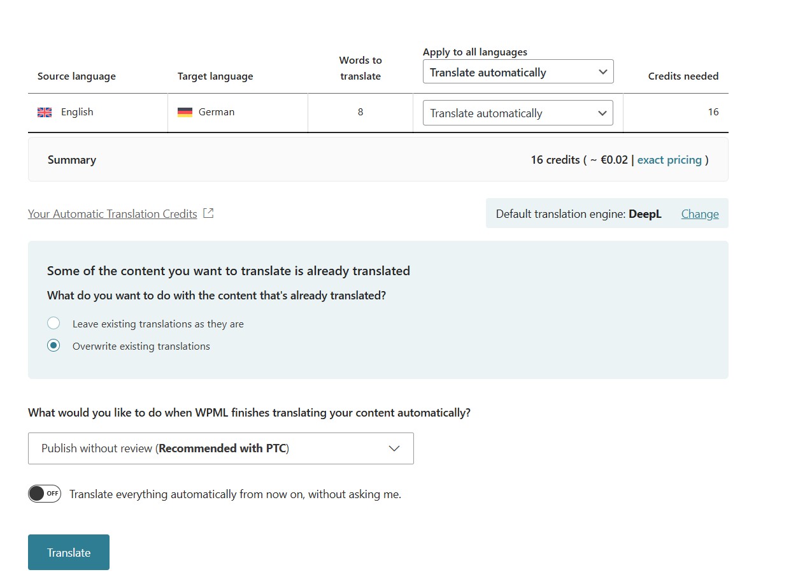
Task: Click the Credits needed column header
Action: click(x=683, y=76)
